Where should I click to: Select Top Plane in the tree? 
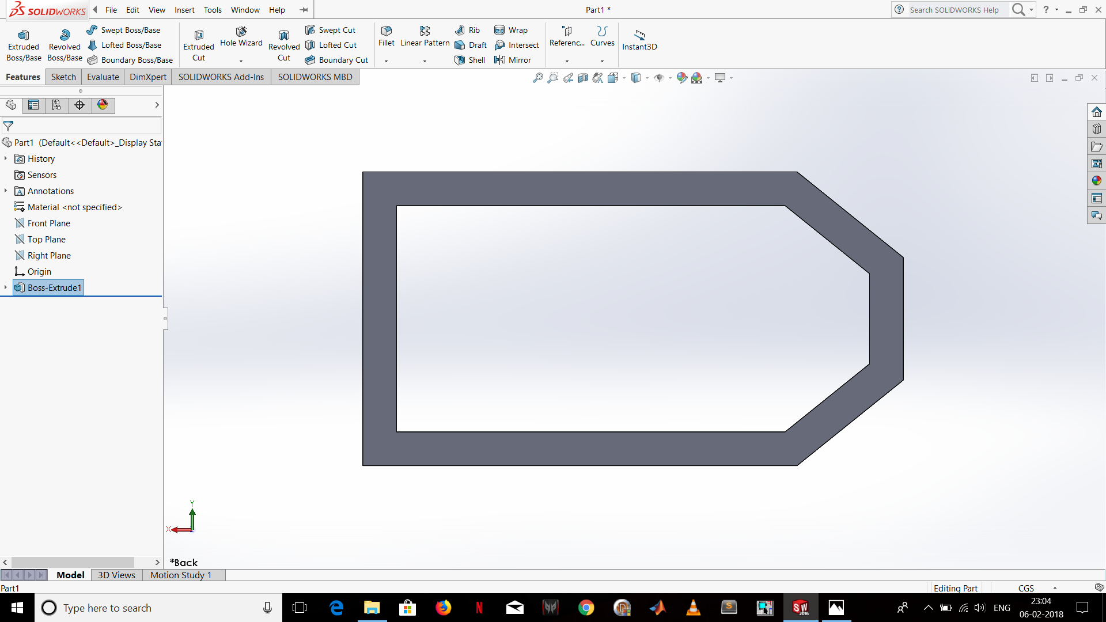tap(40, 240)
